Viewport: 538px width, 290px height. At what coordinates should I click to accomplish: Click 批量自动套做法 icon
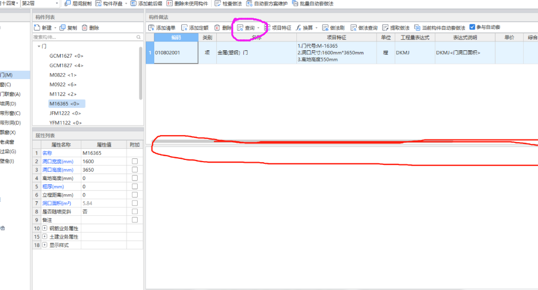[295, 3]
